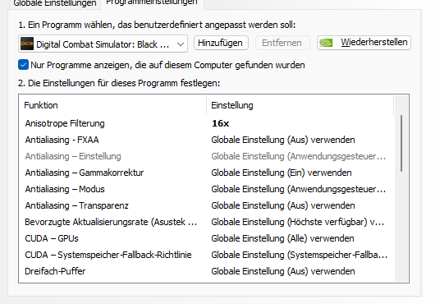Click the Funktion column header
This screenshot has height=304, width=440.
click(x=112, y=105)
